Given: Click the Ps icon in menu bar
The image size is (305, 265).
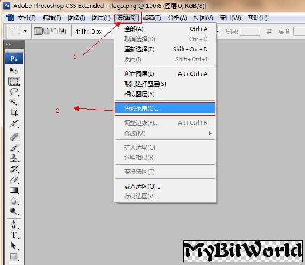Looking at the screenshot, I should point(10,18).
